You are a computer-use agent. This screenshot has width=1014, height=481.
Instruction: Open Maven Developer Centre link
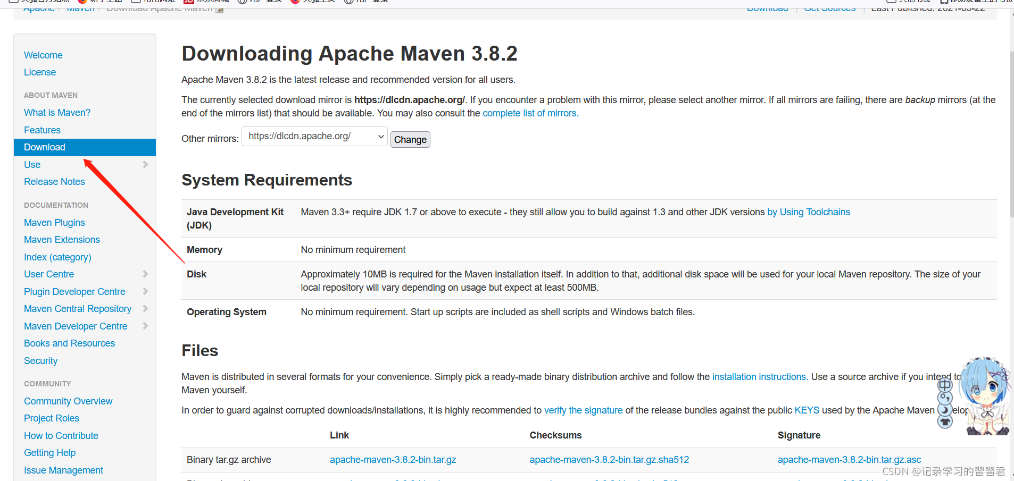pos(76,326)
